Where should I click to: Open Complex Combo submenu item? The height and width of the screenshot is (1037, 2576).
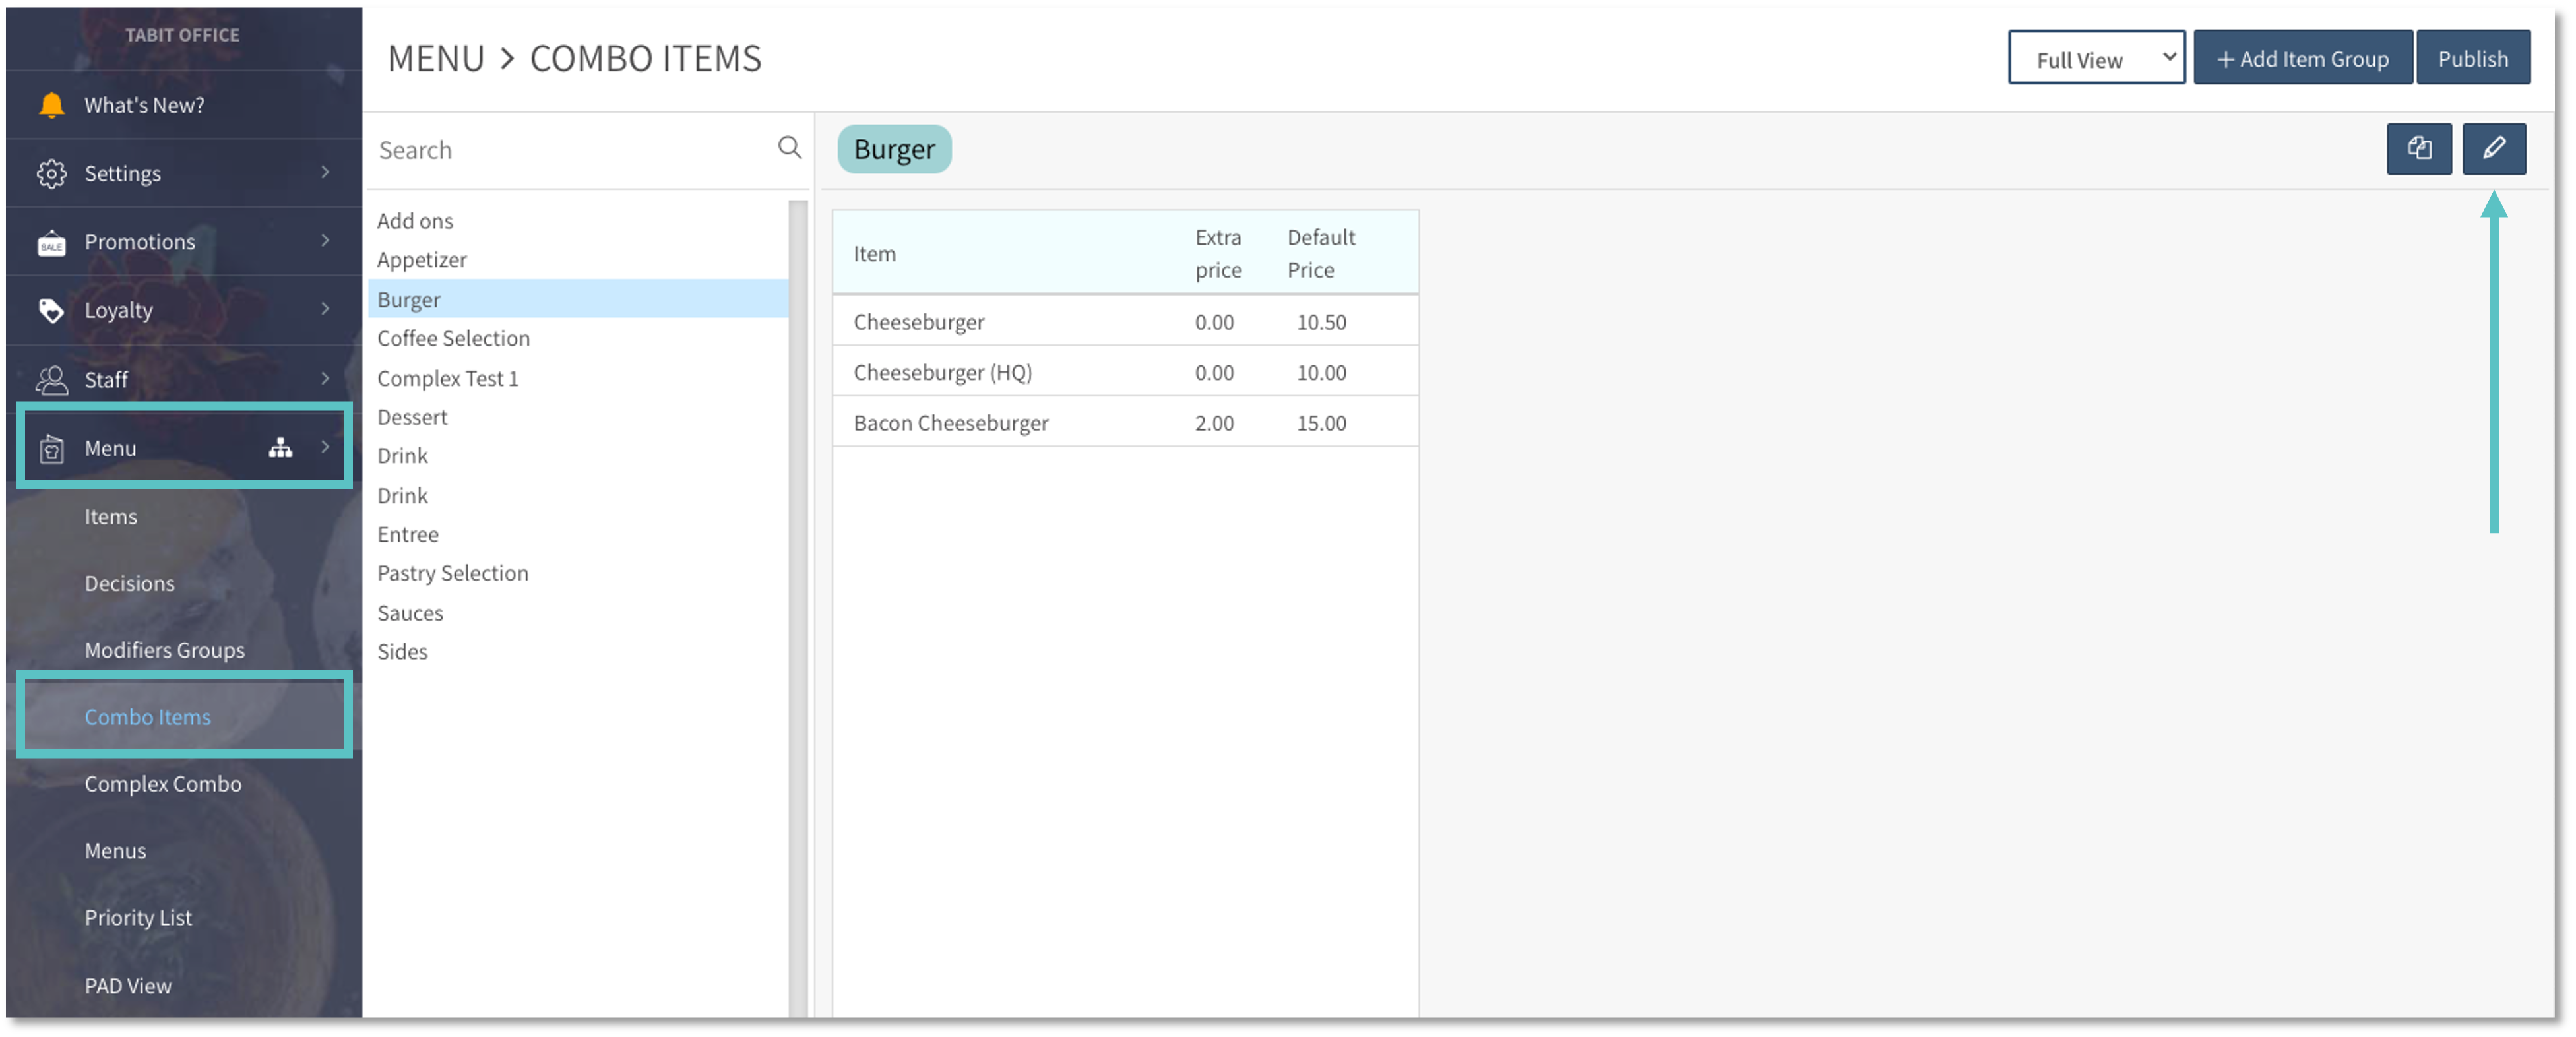pyautogui.click(x=163, y=784)
